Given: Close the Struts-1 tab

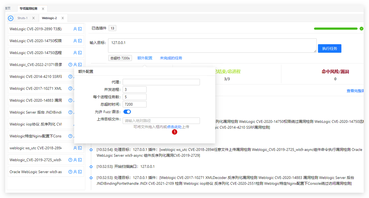Looking at the screenshot, I should [x=33, y=18].
